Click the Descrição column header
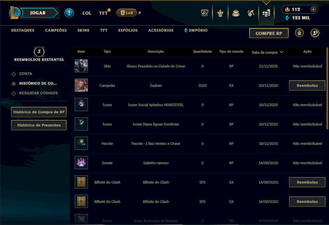This screenshot has height=225, width=329. pyautogui.click(x=156, y=52)
